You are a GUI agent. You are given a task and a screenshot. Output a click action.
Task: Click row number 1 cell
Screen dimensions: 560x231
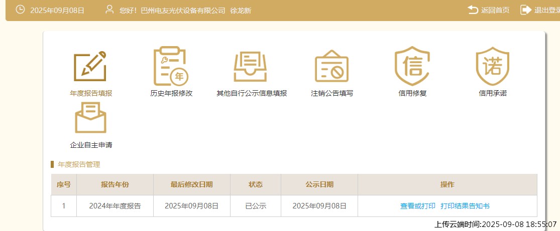(64, 206)
